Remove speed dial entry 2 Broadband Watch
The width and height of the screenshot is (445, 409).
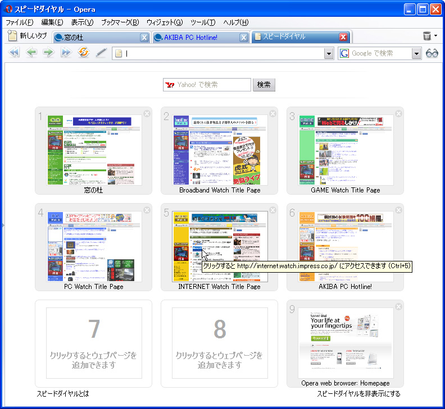point(273,114)
